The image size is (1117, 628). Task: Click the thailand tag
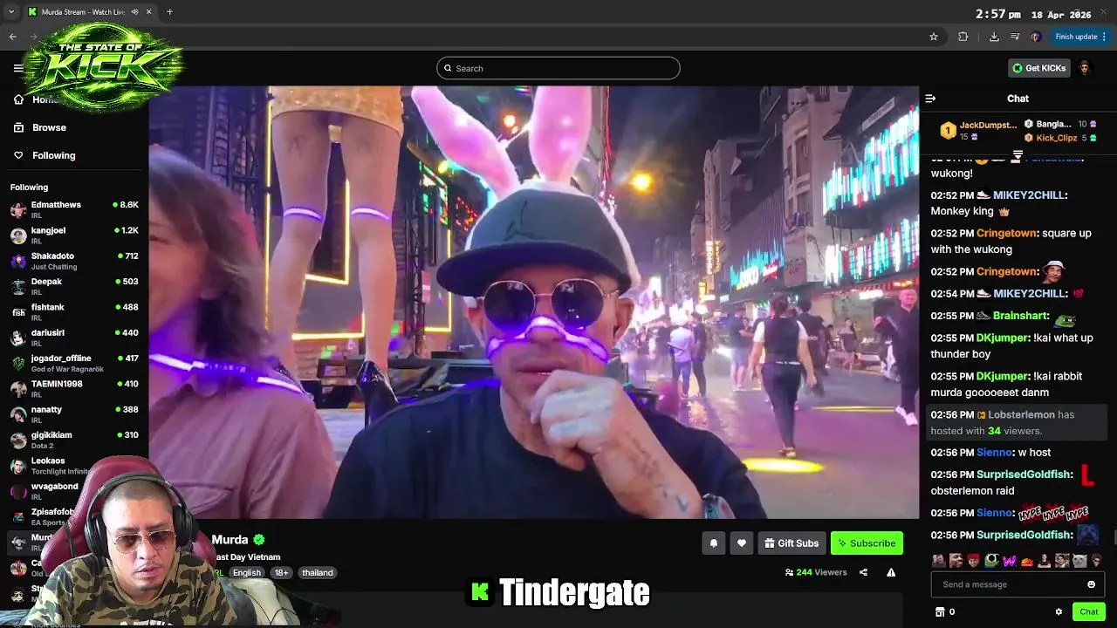coord(318,573)
